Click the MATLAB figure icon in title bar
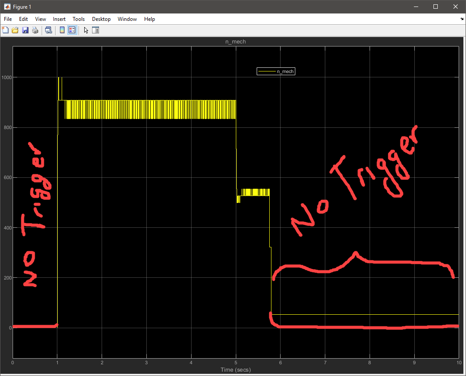Image resolution: width=466 pixels, height=376 pixels. click(7, 7)
